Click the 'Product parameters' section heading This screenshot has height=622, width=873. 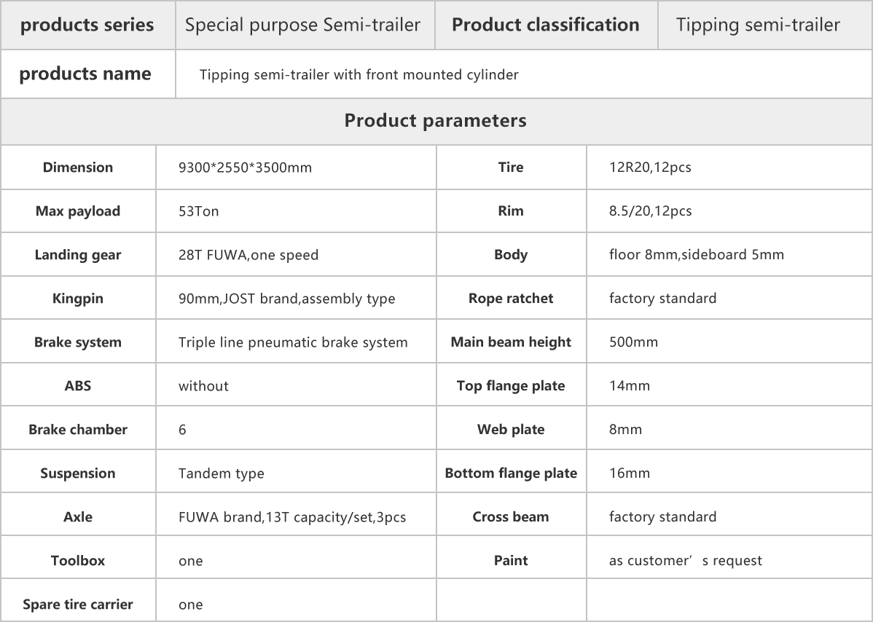(435, 121)
